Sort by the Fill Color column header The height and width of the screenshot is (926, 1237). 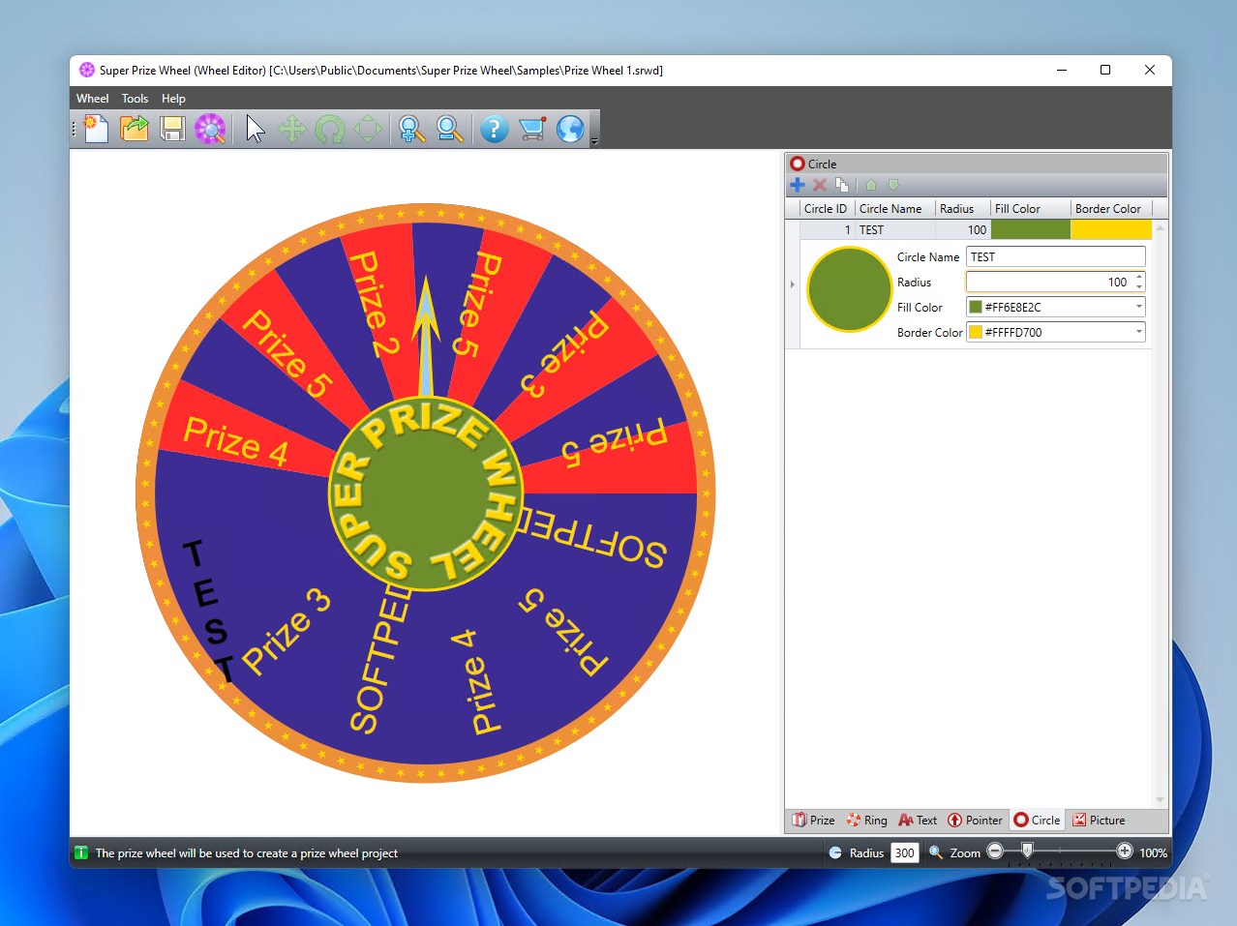(x=1030, y=209)
